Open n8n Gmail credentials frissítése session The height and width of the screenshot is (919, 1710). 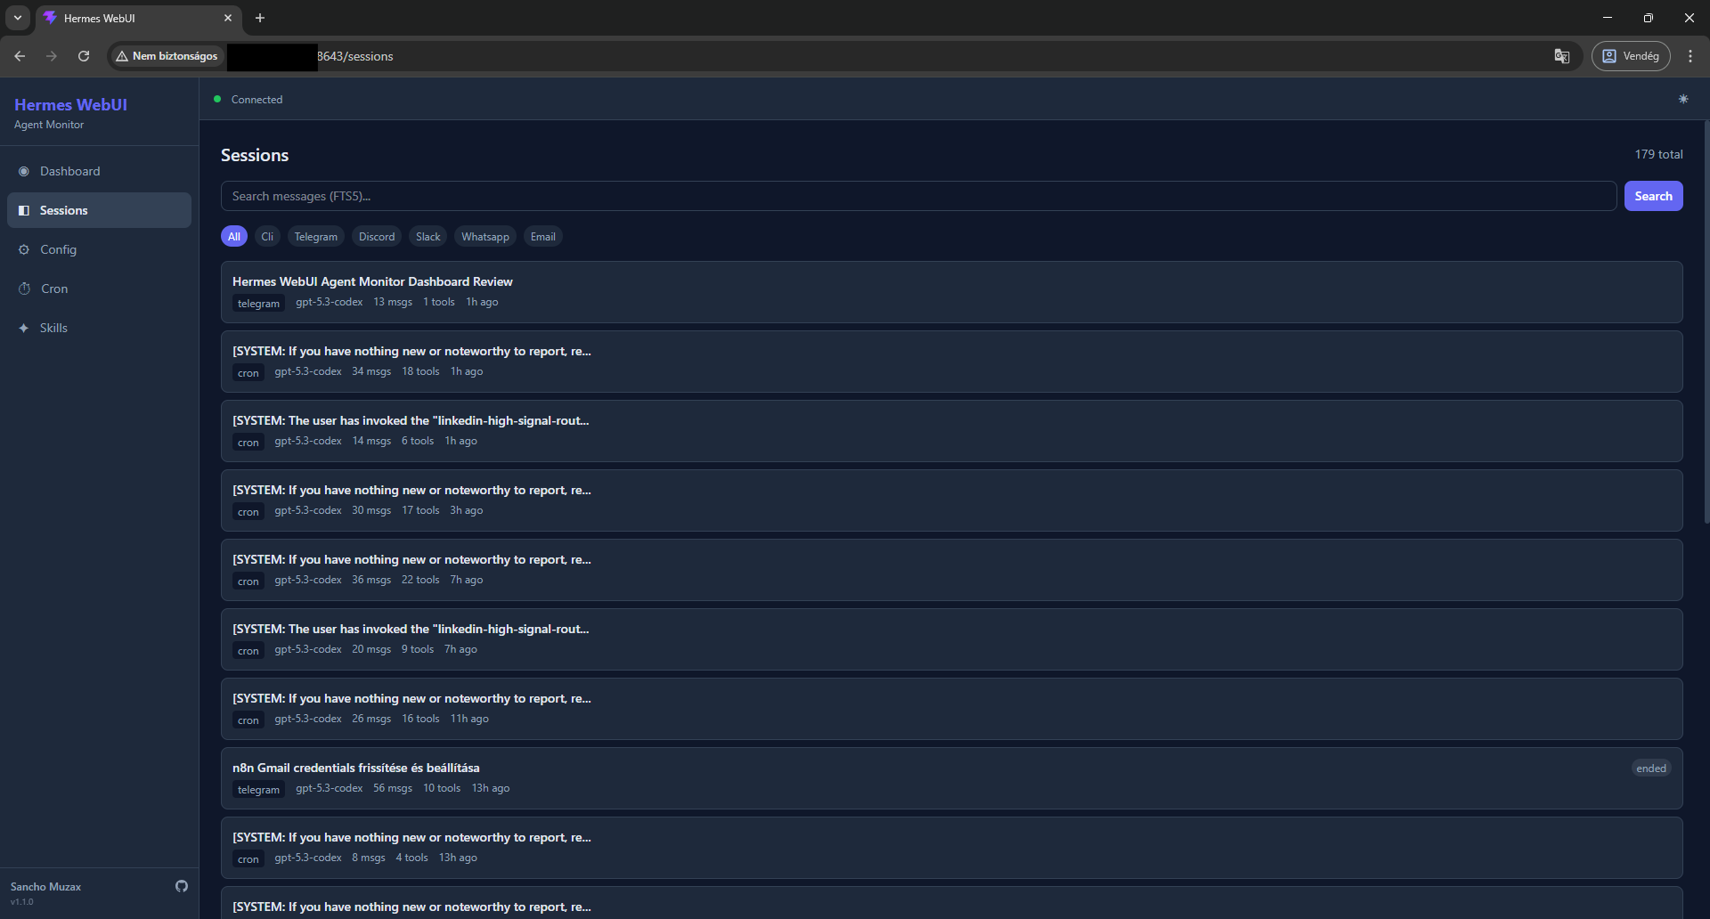click(x=951, y=778)
